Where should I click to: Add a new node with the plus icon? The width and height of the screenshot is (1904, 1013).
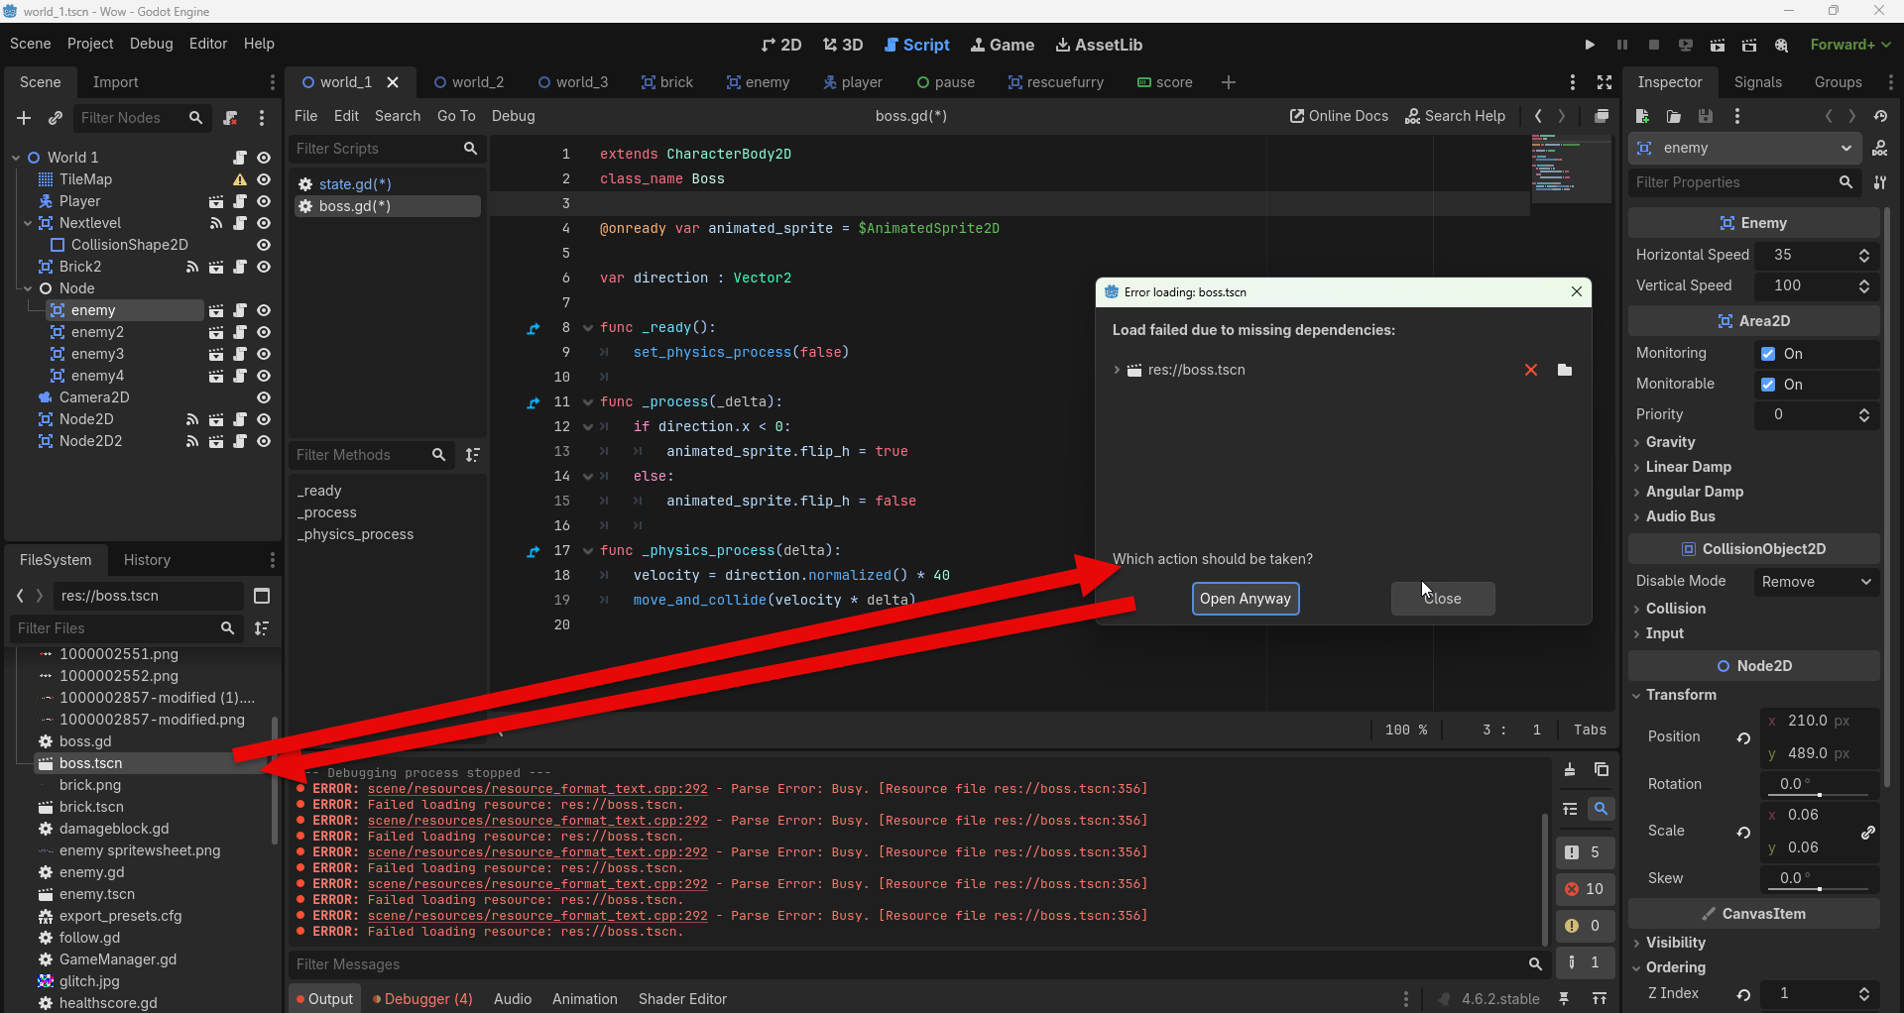pos(24,118)
